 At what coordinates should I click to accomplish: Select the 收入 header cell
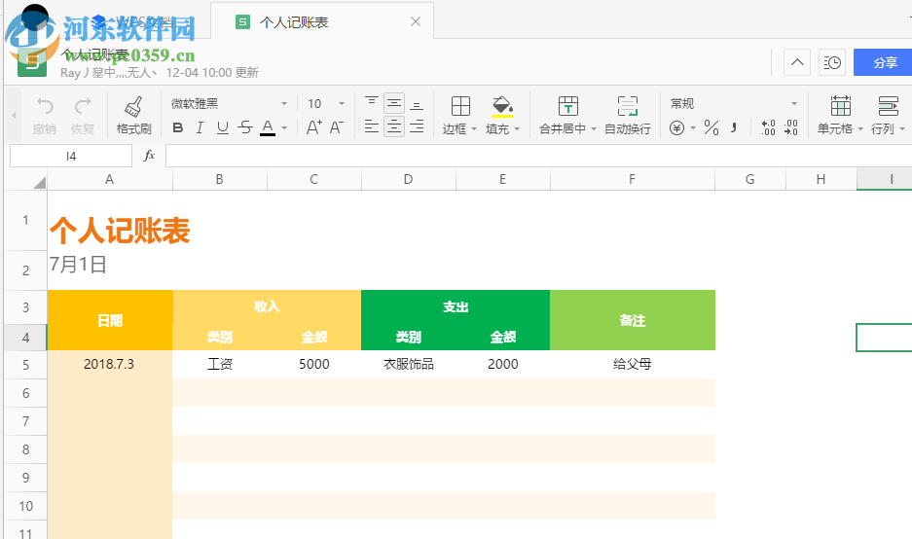pyautogui.click(x=267, y=306)
